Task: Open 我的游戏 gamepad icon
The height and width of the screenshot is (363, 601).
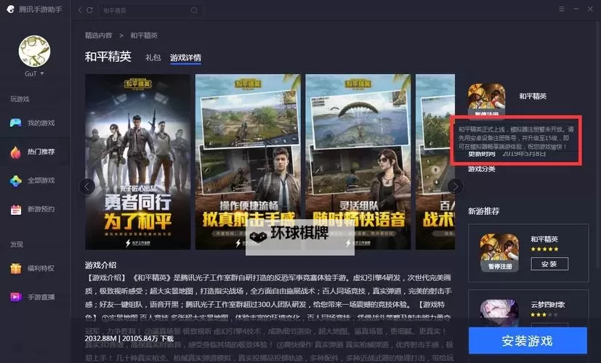Action: coord(16,123)
